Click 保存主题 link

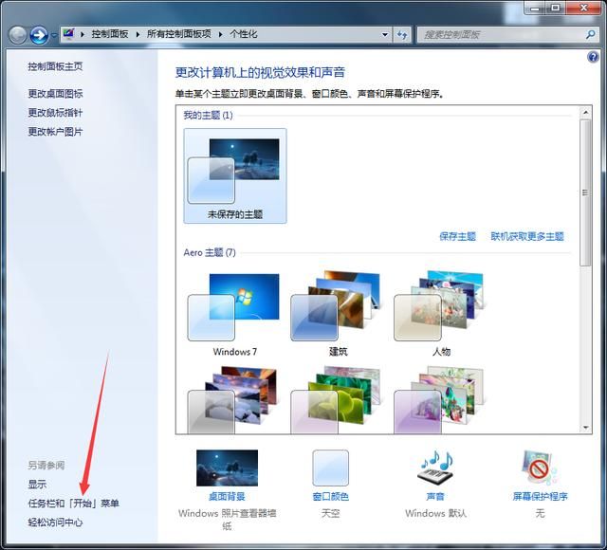click(457, 236)
